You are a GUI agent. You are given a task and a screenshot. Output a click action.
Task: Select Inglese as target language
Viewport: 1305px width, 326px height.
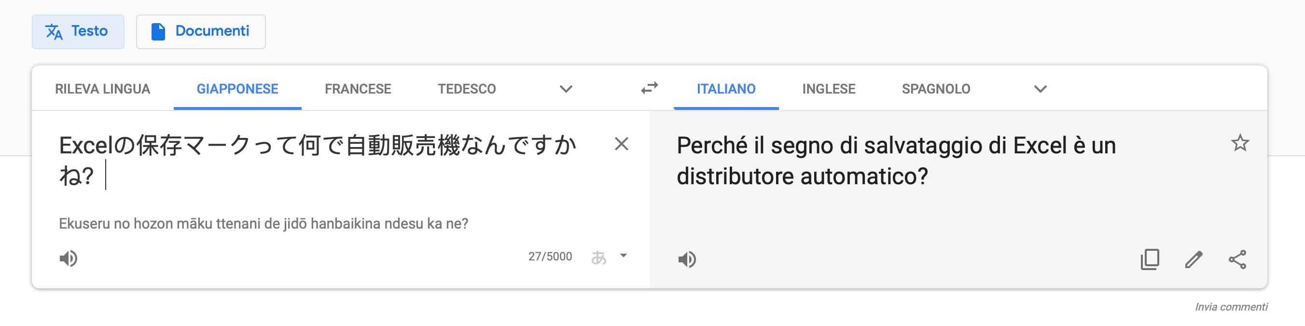coord(828,89)
